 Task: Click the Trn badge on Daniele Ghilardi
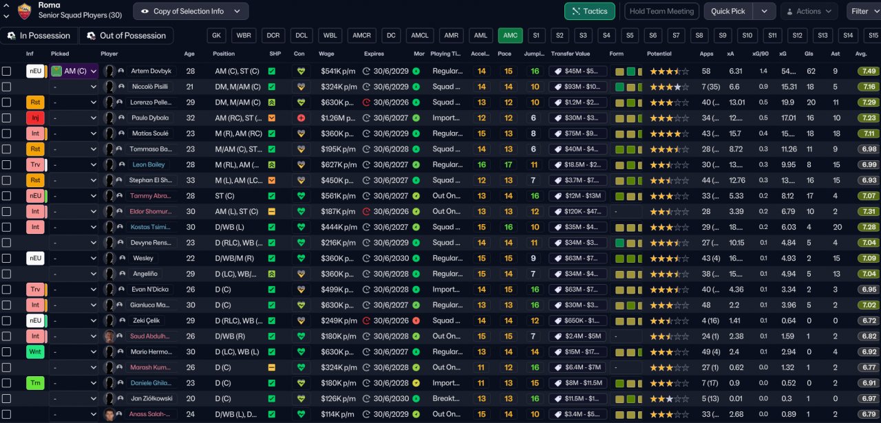(x=35, y=383)
